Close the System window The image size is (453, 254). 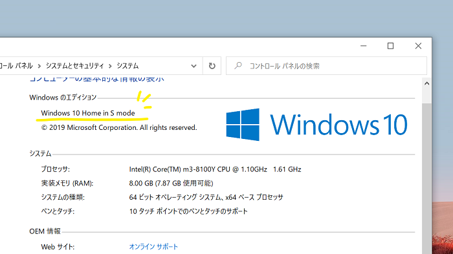(x=418, y=46)
